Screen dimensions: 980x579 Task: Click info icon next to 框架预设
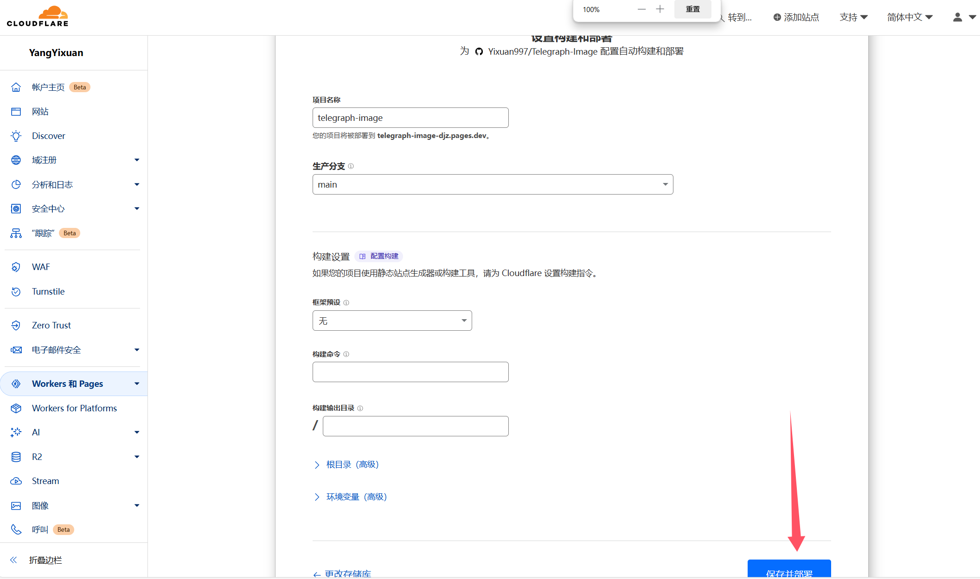(346, 302)
